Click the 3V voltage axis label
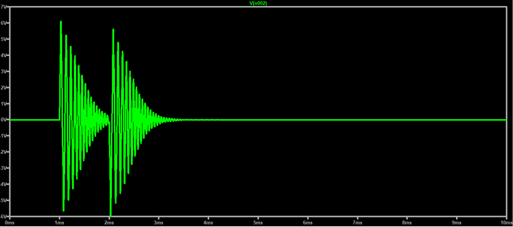The image size is (513, 227). (x=4, y=72)
